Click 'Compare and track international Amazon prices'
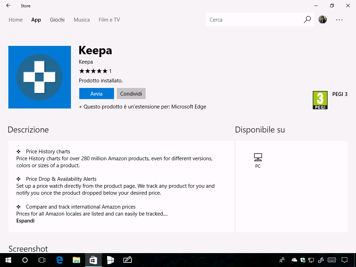The width and height of the screenshot is (356, 267). [x=81, y=207]
